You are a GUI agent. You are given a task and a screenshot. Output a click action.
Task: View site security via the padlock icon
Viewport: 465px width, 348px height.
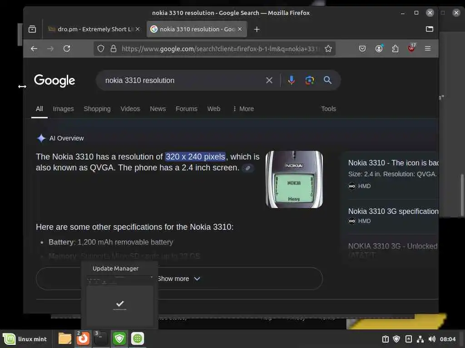pos(113,48)
